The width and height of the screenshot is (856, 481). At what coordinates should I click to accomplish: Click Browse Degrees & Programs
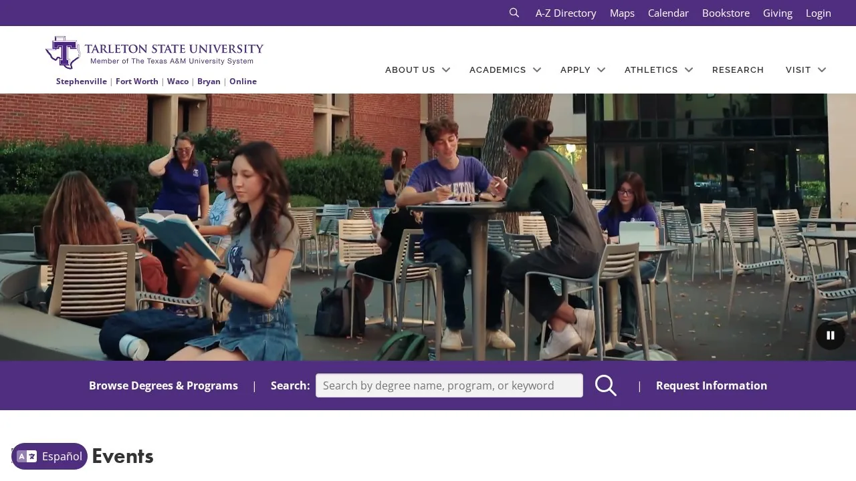(163, 385)
